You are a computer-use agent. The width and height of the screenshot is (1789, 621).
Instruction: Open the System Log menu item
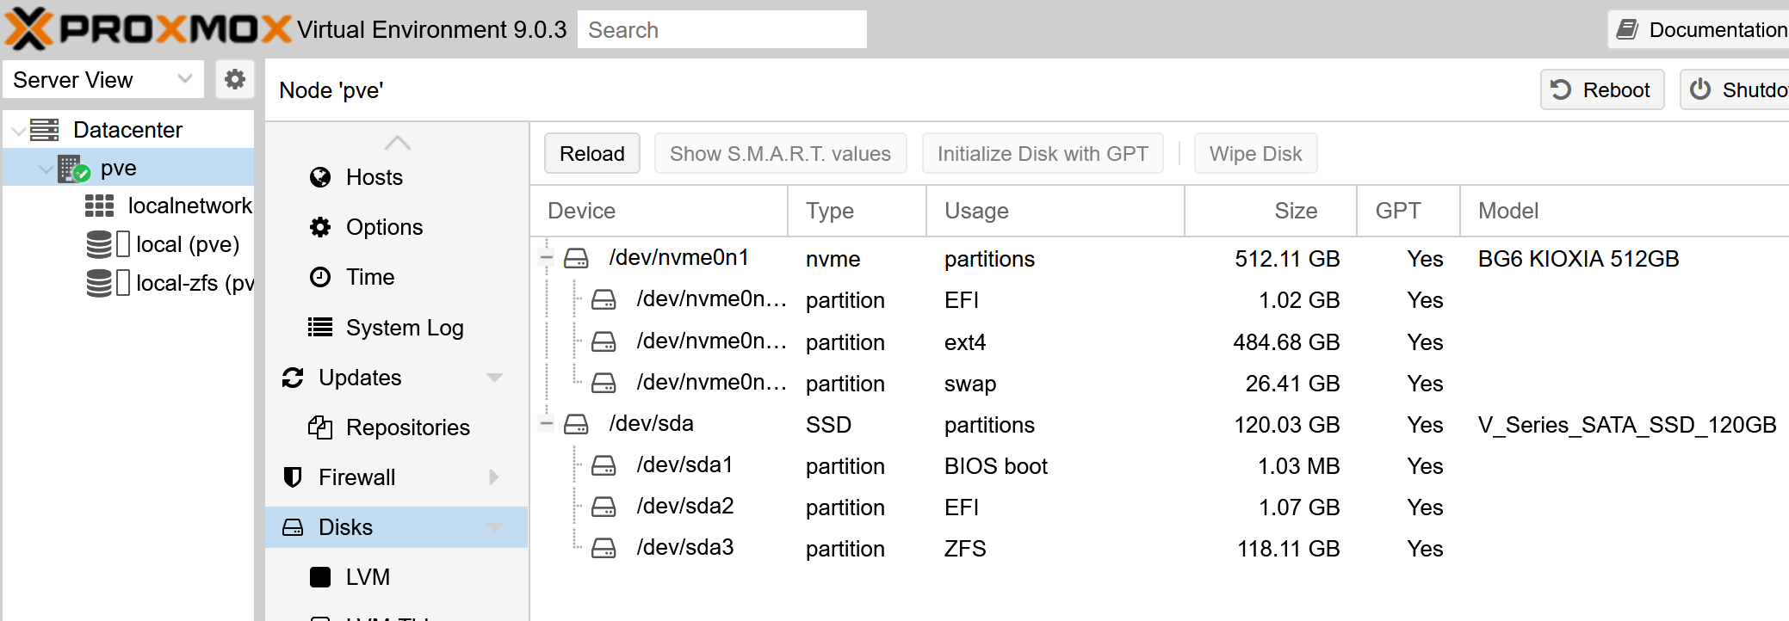click(396, 327)
